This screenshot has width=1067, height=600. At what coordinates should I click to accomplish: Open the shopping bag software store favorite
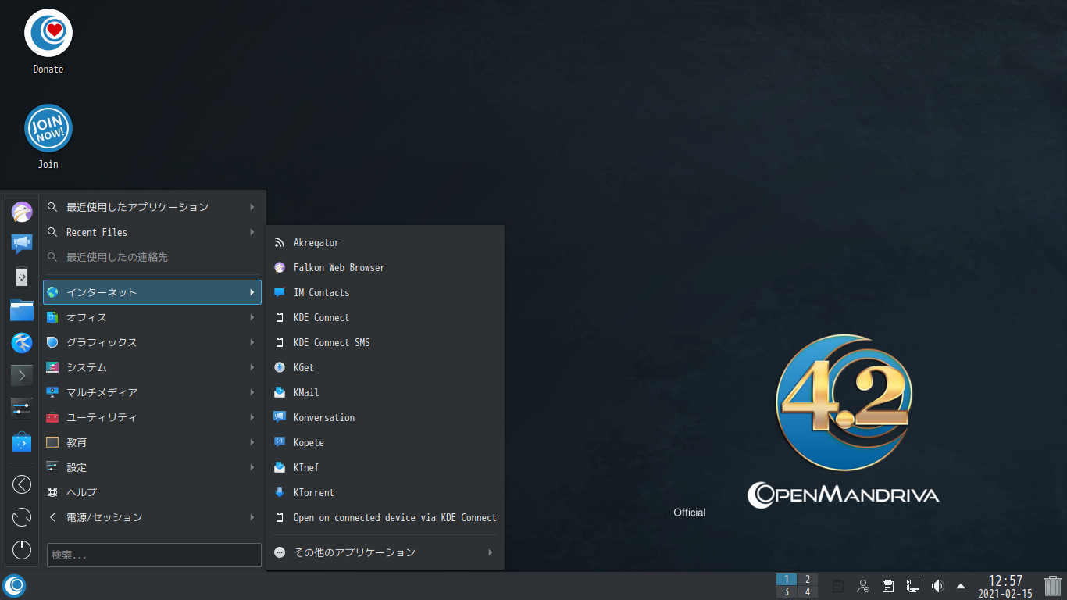pyautogui.click(x=22, y=442)
